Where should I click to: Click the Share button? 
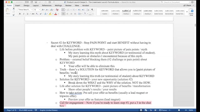(187, 6)
